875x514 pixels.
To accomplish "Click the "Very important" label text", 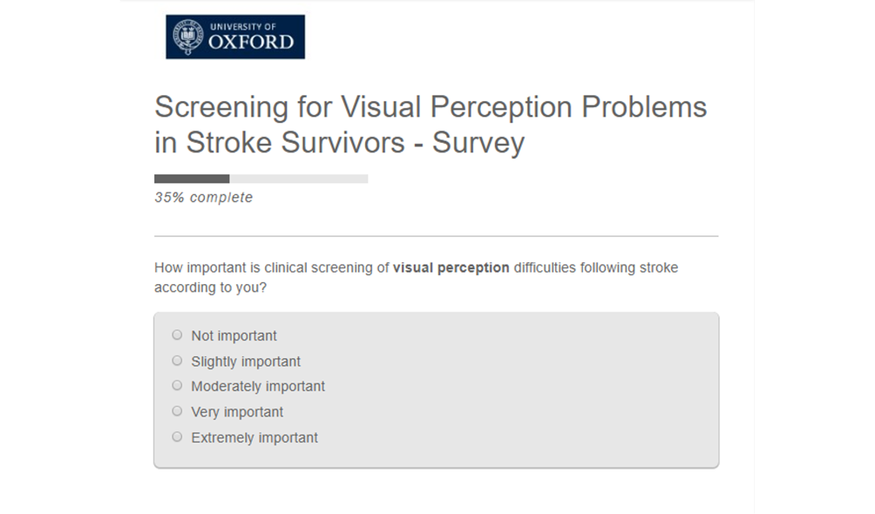I will pos(237,412).
